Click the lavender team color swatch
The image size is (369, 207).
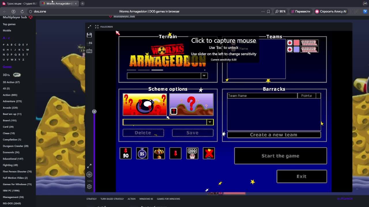tap(296, 49)
